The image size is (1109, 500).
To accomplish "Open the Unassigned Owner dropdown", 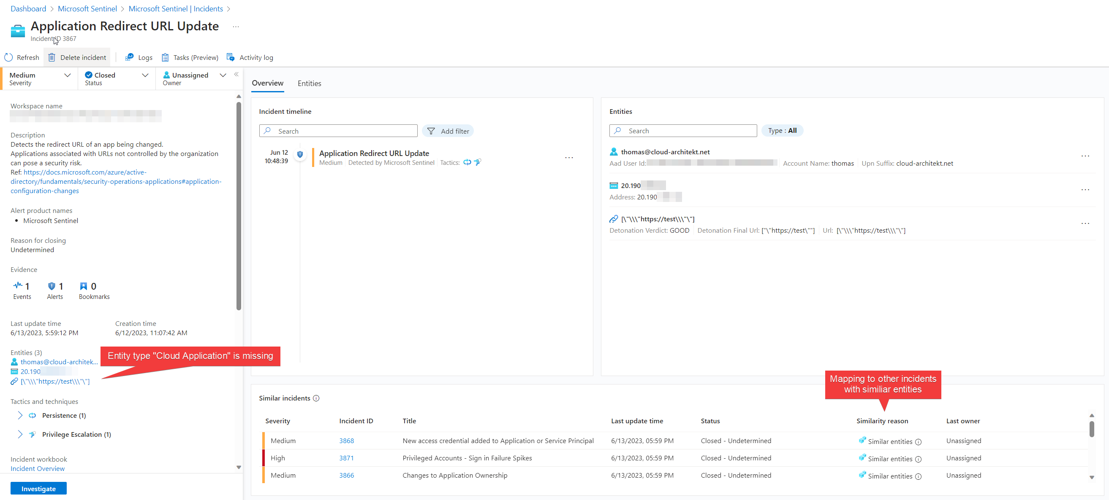I will coord(194,79).
